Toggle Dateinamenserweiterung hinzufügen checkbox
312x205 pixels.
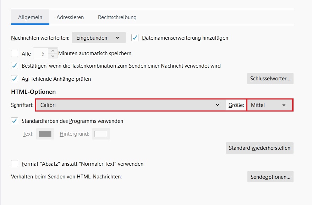coord(135,38)
